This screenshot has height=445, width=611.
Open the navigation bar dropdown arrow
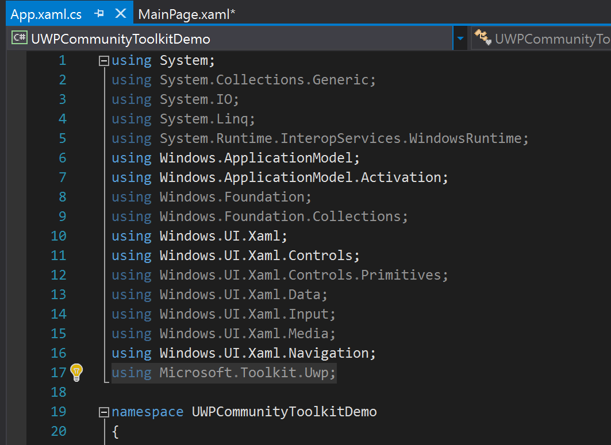pyautogui.click(x=460, y=37)
